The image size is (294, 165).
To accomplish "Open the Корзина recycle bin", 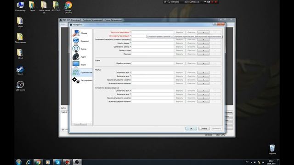I will (272, 149).
